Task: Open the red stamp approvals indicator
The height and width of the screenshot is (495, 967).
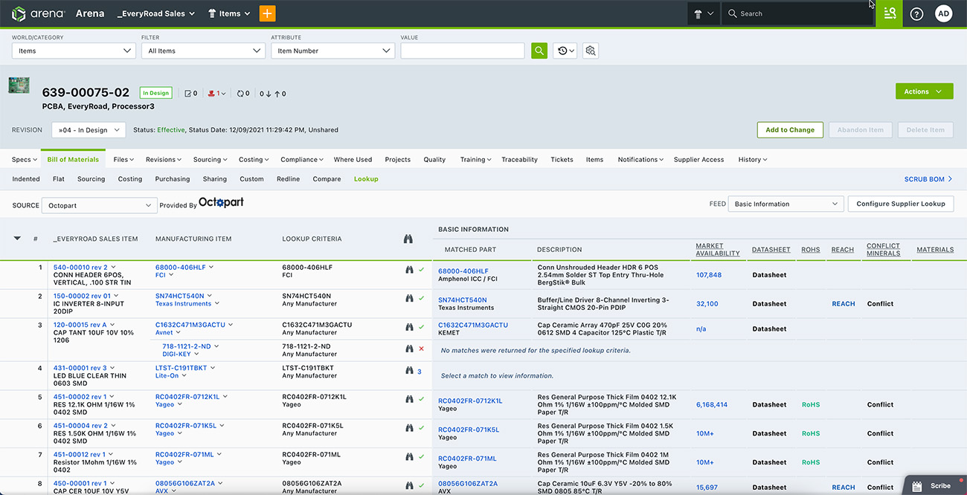Action: [x=217, y=94]
